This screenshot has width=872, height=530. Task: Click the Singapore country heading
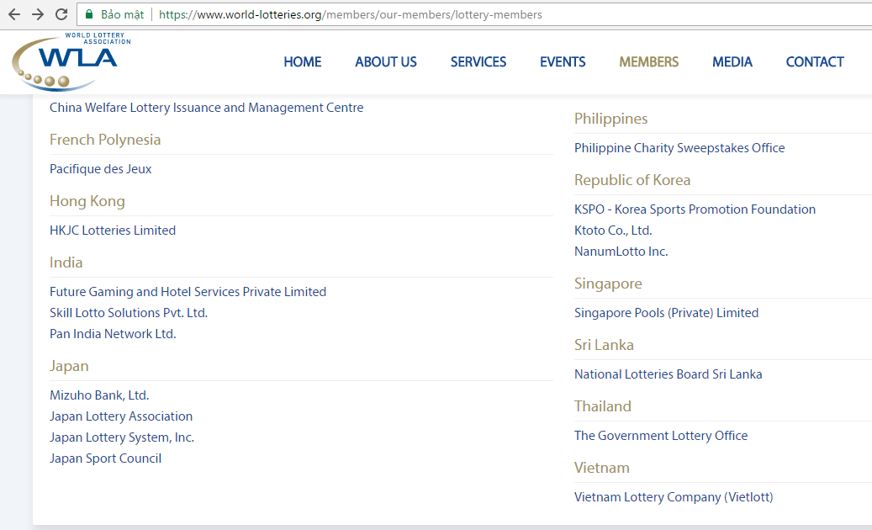609,284
